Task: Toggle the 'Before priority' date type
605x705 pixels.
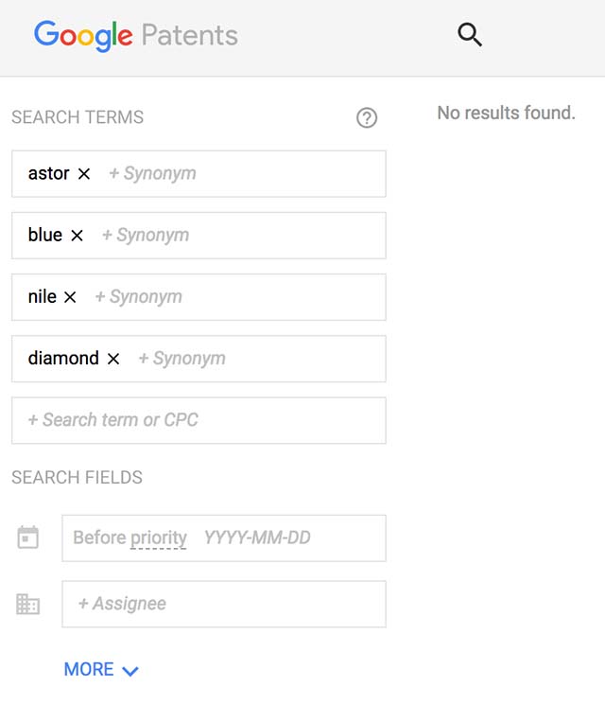Action: tap(130, 538)
